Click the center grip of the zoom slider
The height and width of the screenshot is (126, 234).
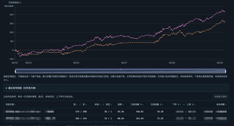120,69
